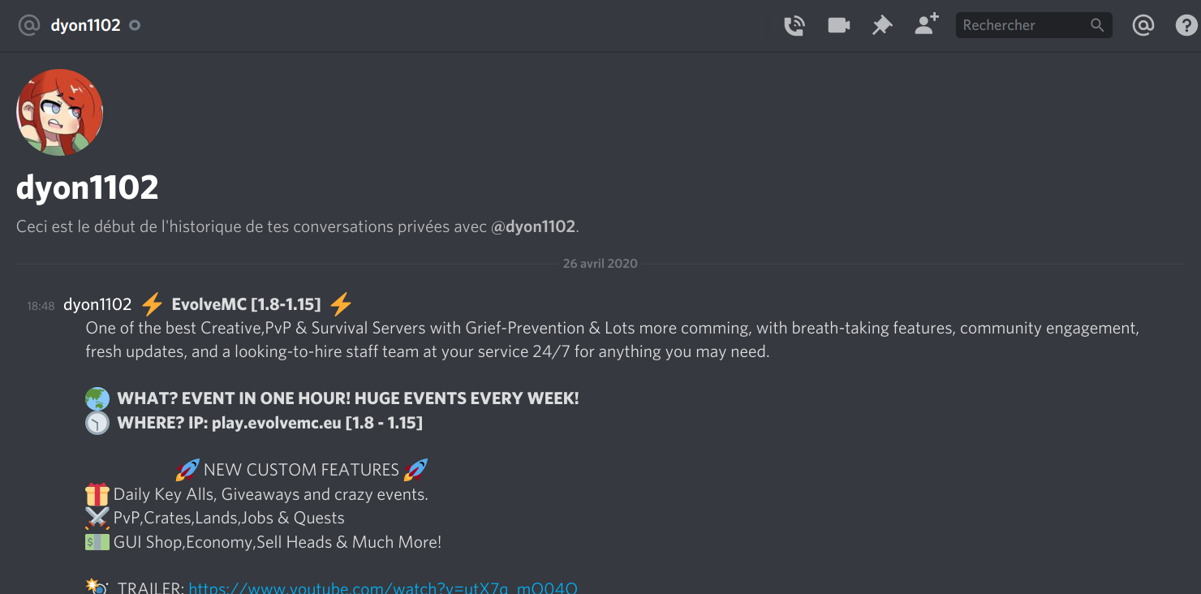Start a video call

click(838, 25)
